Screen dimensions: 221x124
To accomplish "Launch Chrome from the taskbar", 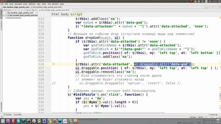I will tap(49, 121).
